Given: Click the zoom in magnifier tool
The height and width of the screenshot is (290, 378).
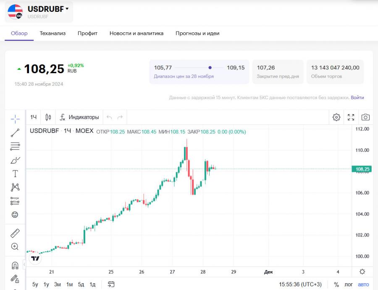Looking at the screenshot, I should tap(15, 247).
